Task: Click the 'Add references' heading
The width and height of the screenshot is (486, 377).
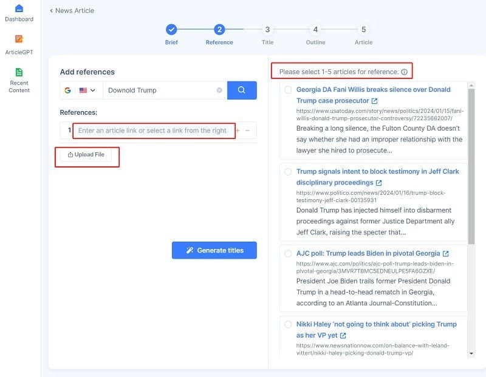Action: 87,72
